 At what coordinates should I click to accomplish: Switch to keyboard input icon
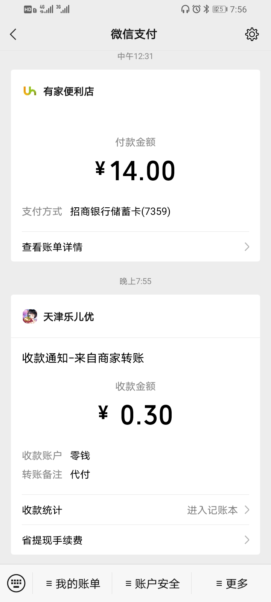[x=16, y=583]
